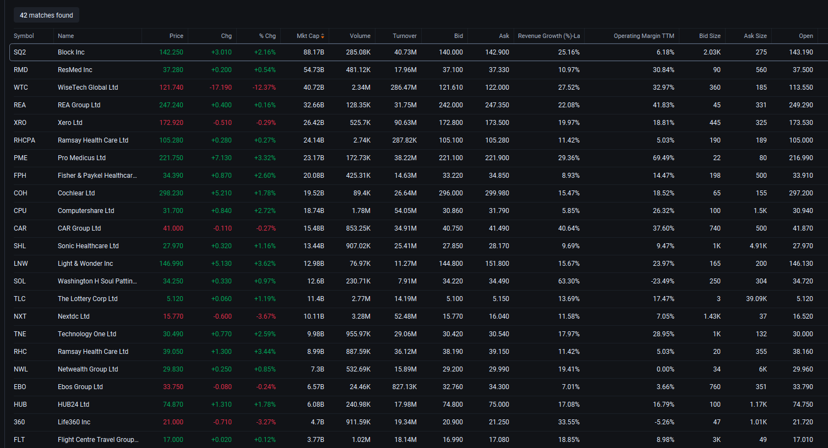The image size is (828, 448).
Task: Click the COH ticker symbol
Action: [20, 193]
